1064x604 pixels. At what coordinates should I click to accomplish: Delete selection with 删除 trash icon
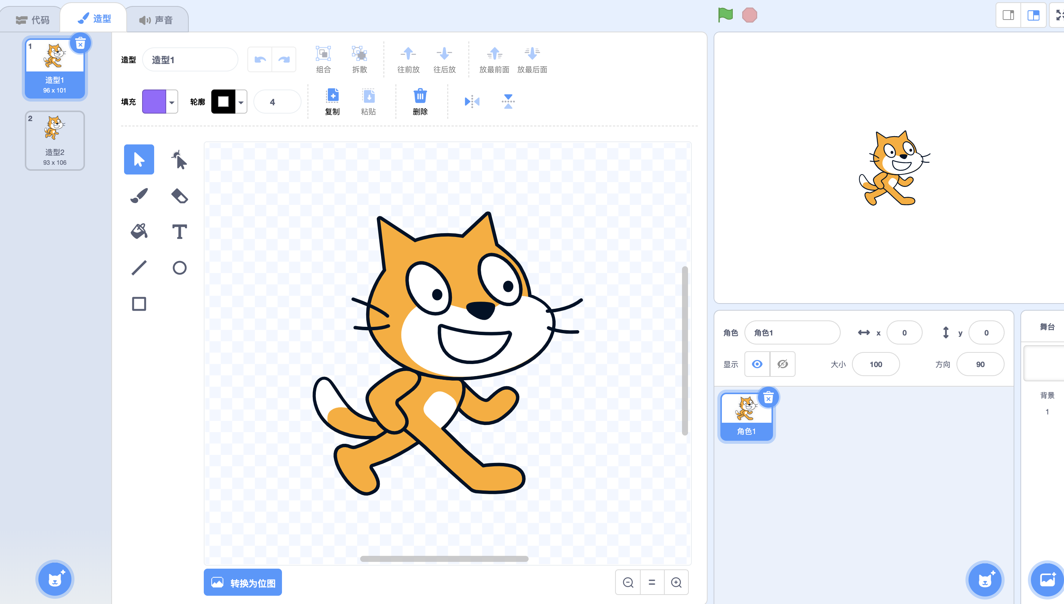click(420, 102)
